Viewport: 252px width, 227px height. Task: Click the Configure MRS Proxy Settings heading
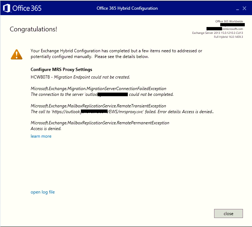coord(61,70)
